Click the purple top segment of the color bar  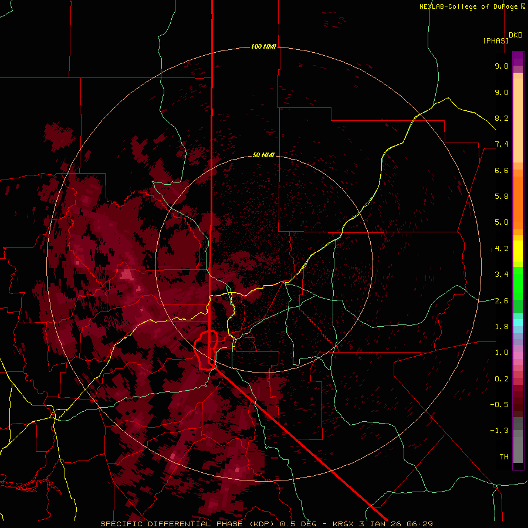pyautogui.click(x=518, y=59)
